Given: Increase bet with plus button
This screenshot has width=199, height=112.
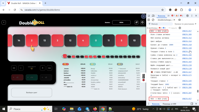Looking at the screenshot, I should coord(42,68).
